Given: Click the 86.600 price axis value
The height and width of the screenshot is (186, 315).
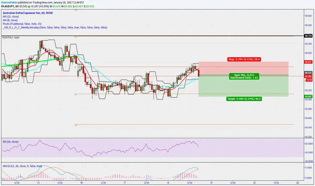Looking at the screenshot, I should 308,25.
